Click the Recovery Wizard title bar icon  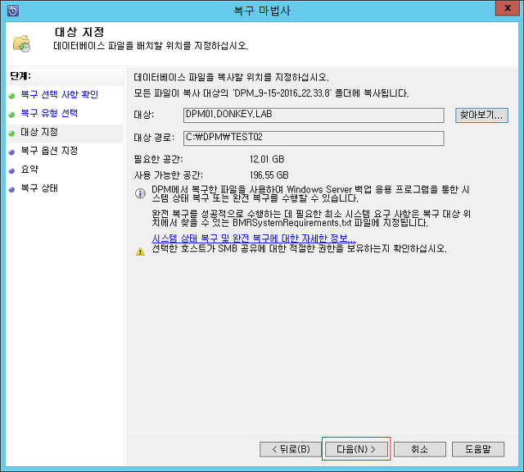[13, 11]
